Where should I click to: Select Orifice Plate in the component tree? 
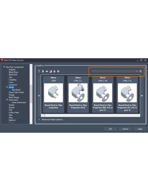click(x=14, y=113)
